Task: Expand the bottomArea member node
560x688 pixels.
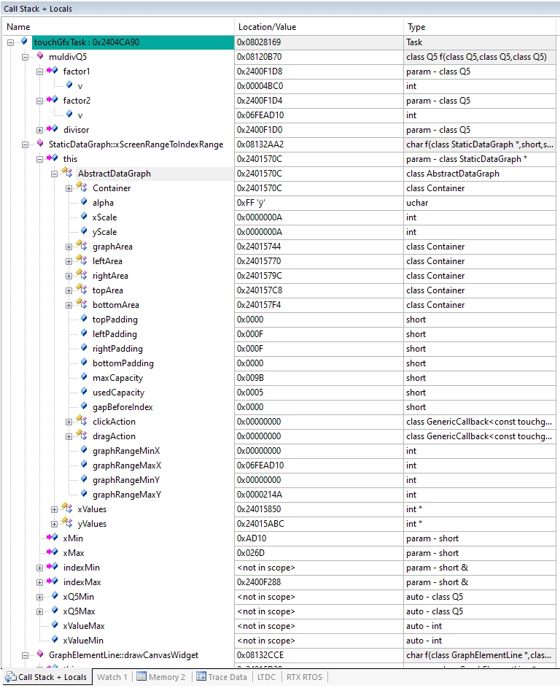Action: coord(69,305)
